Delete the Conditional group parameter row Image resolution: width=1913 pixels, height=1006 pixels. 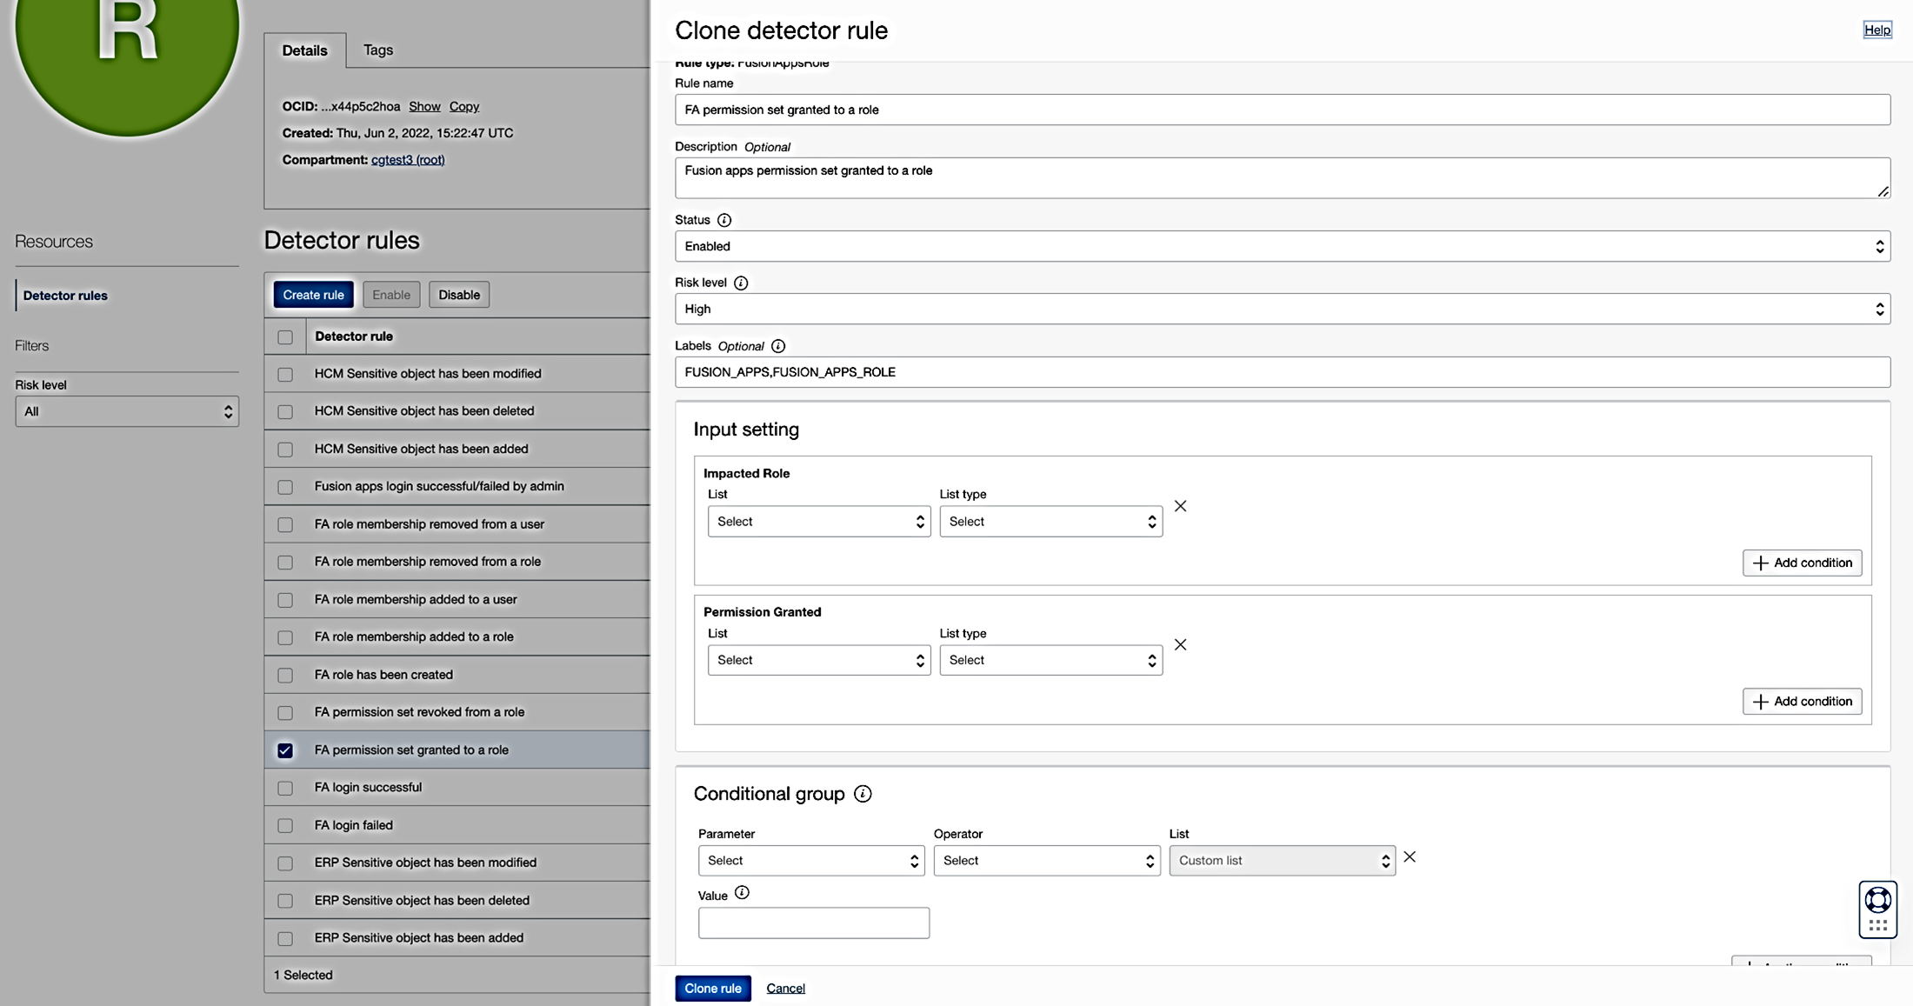[x=1410, y=857]
